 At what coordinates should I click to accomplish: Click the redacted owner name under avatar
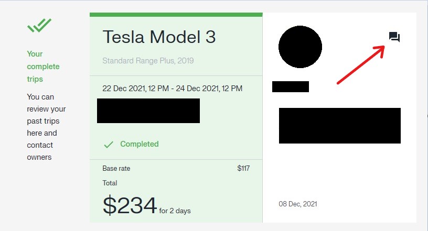[291, 87]
